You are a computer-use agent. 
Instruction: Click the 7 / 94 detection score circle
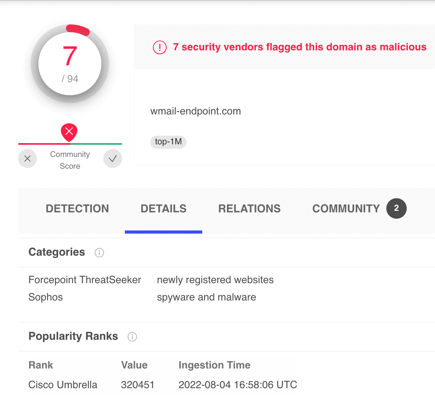[70, 64]
